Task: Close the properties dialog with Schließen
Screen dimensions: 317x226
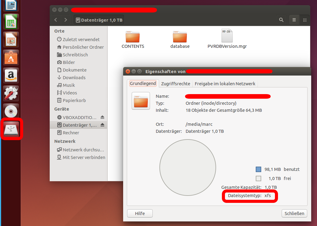Action: [294, 213]
